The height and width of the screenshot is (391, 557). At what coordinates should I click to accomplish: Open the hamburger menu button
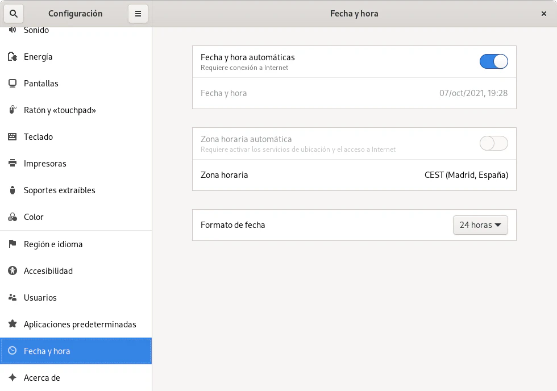click(x=138, y=14)
